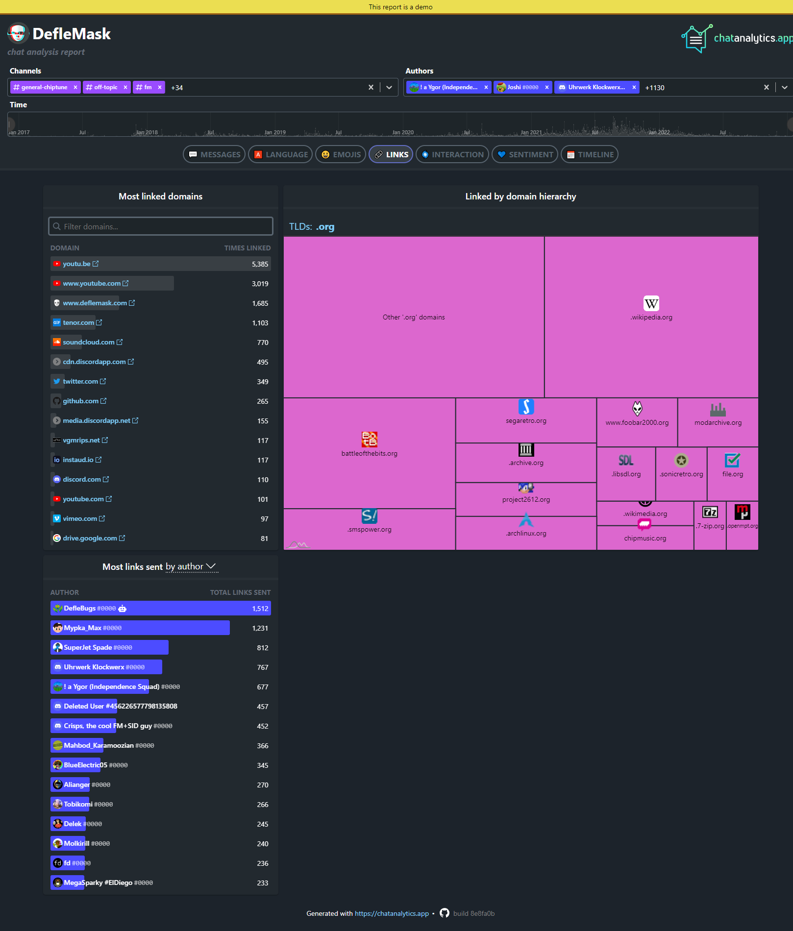Click the Filter domains search field
Viewport: 793px width, 931px height.
point(160,226)
